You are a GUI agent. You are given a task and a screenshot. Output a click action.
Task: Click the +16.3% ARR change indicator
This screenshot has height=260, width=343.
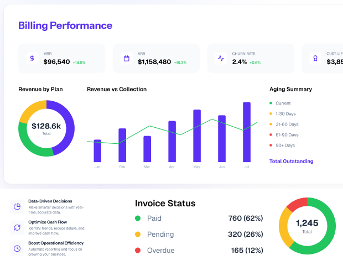(x=180, y=63)
